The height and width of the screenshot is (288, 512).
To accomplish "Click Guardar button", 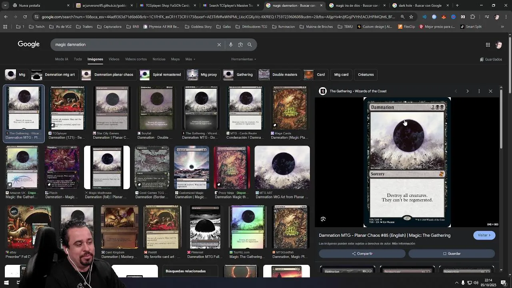I will (x=452, y=254).
